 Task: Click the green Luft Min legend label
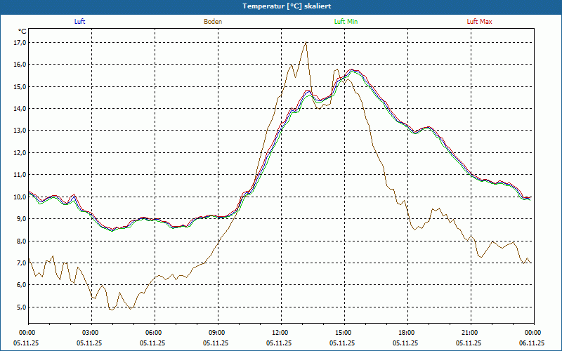click(346, 22)
